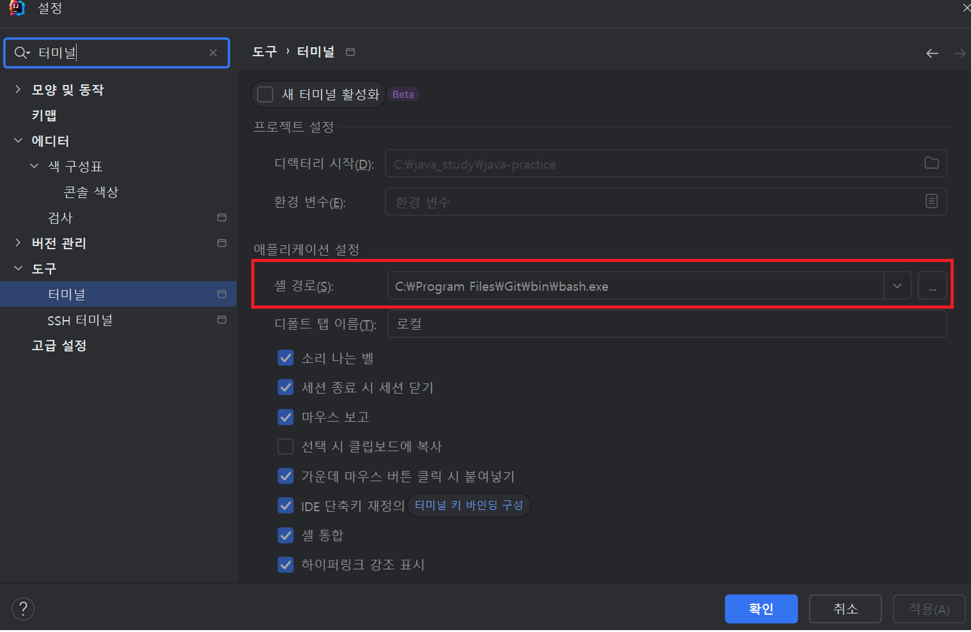Click project-level icon on 검사 row
The height and width of the screenshot is (632, 971).
[222, 217]
